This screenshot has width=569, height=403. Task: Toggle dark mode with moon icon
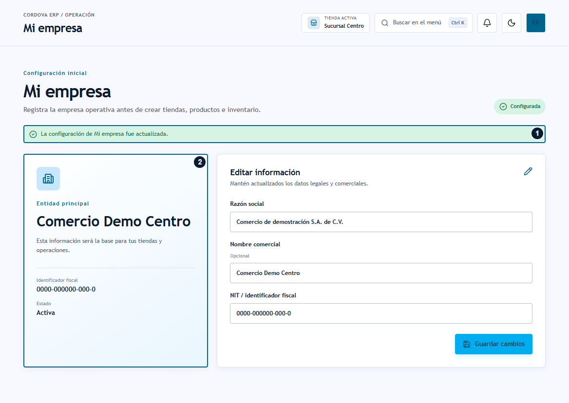click(x=512, y=23)
